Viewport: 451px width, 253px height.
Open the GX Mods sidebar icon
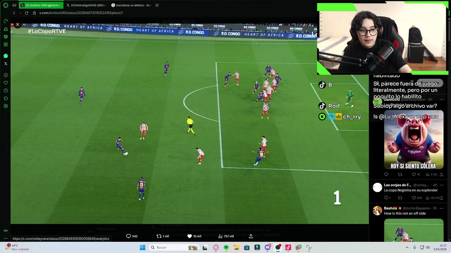pyautogui.click(x=6, y=37)
